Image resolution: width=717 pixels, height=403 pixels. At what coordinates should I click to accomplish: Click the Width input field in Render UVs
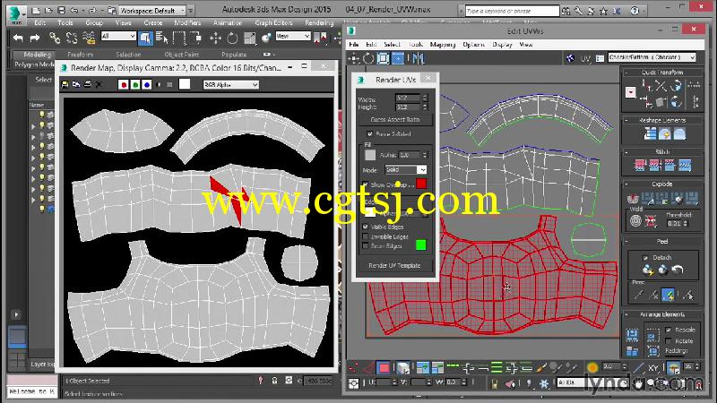click(x=408, y=98)
